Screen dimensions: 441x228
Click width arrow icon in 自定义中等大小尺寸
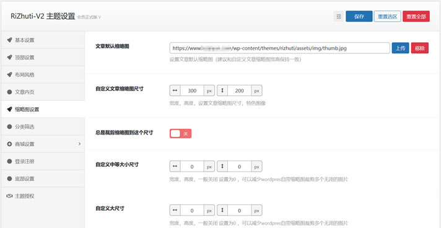(175, 167)
